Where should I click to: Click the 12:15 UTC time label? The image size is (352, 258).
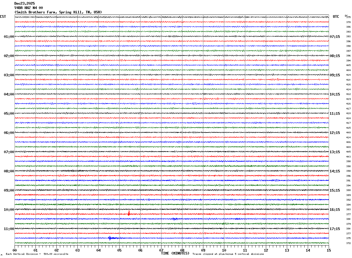pos(335,133)
